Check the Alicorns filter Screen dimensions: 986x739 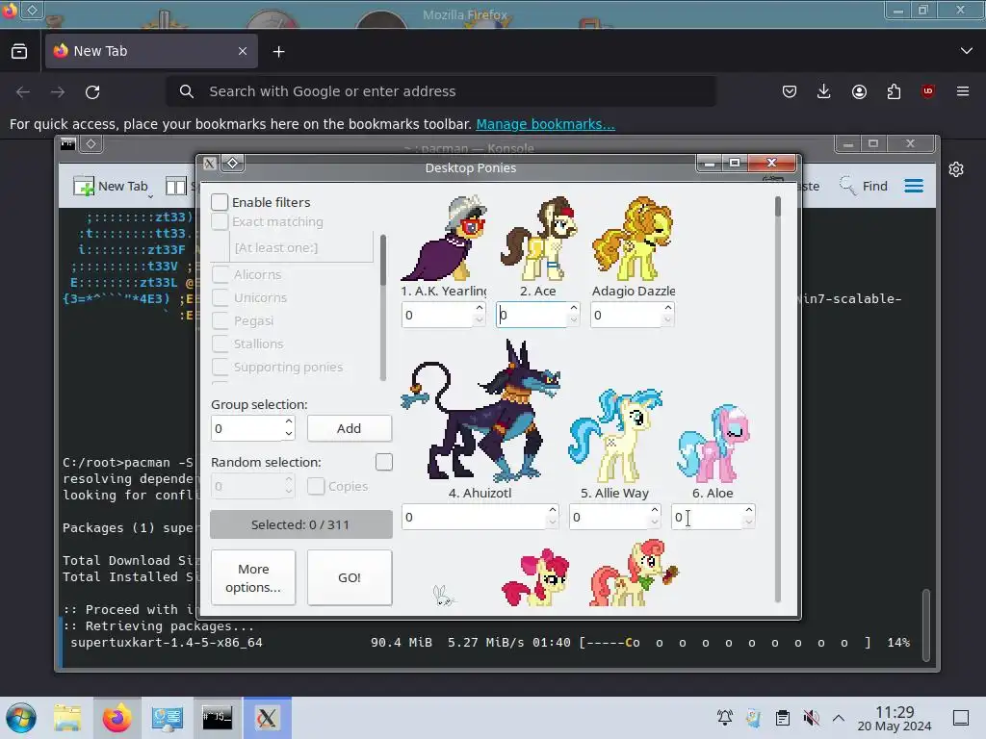[221, 274]
